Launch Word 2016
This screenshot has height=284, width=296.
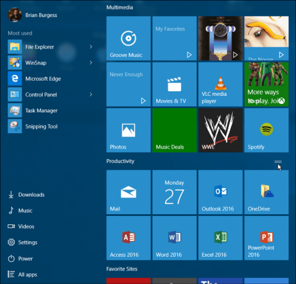[175, 238]
